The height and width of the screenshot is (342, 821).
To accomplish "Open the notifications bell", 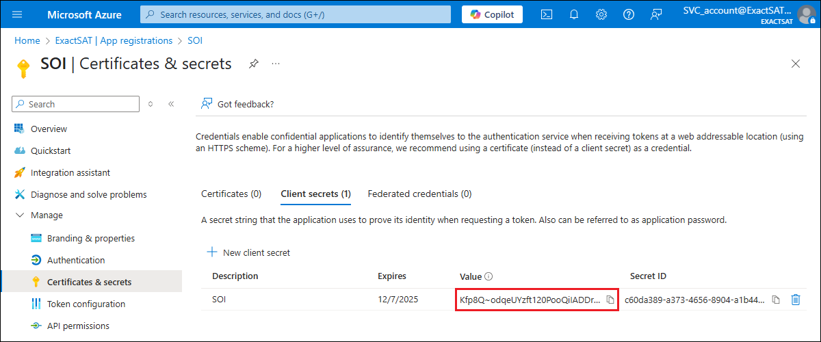I will click(x=574, y=14).
